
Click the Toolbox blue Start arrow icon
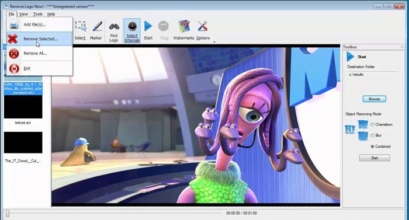[x=351, y=57]
